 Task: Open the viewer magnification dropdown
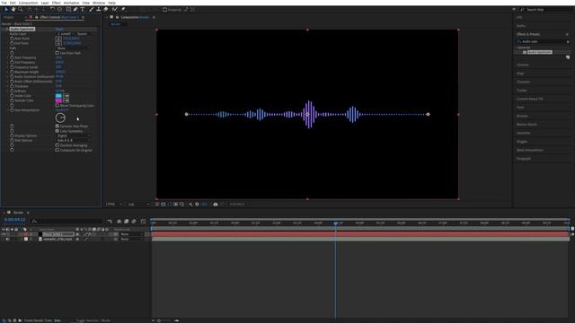[114, 205]
